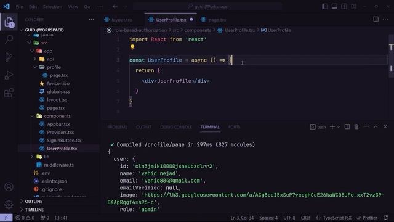Go back with the navigation arrow

point(115,7)
